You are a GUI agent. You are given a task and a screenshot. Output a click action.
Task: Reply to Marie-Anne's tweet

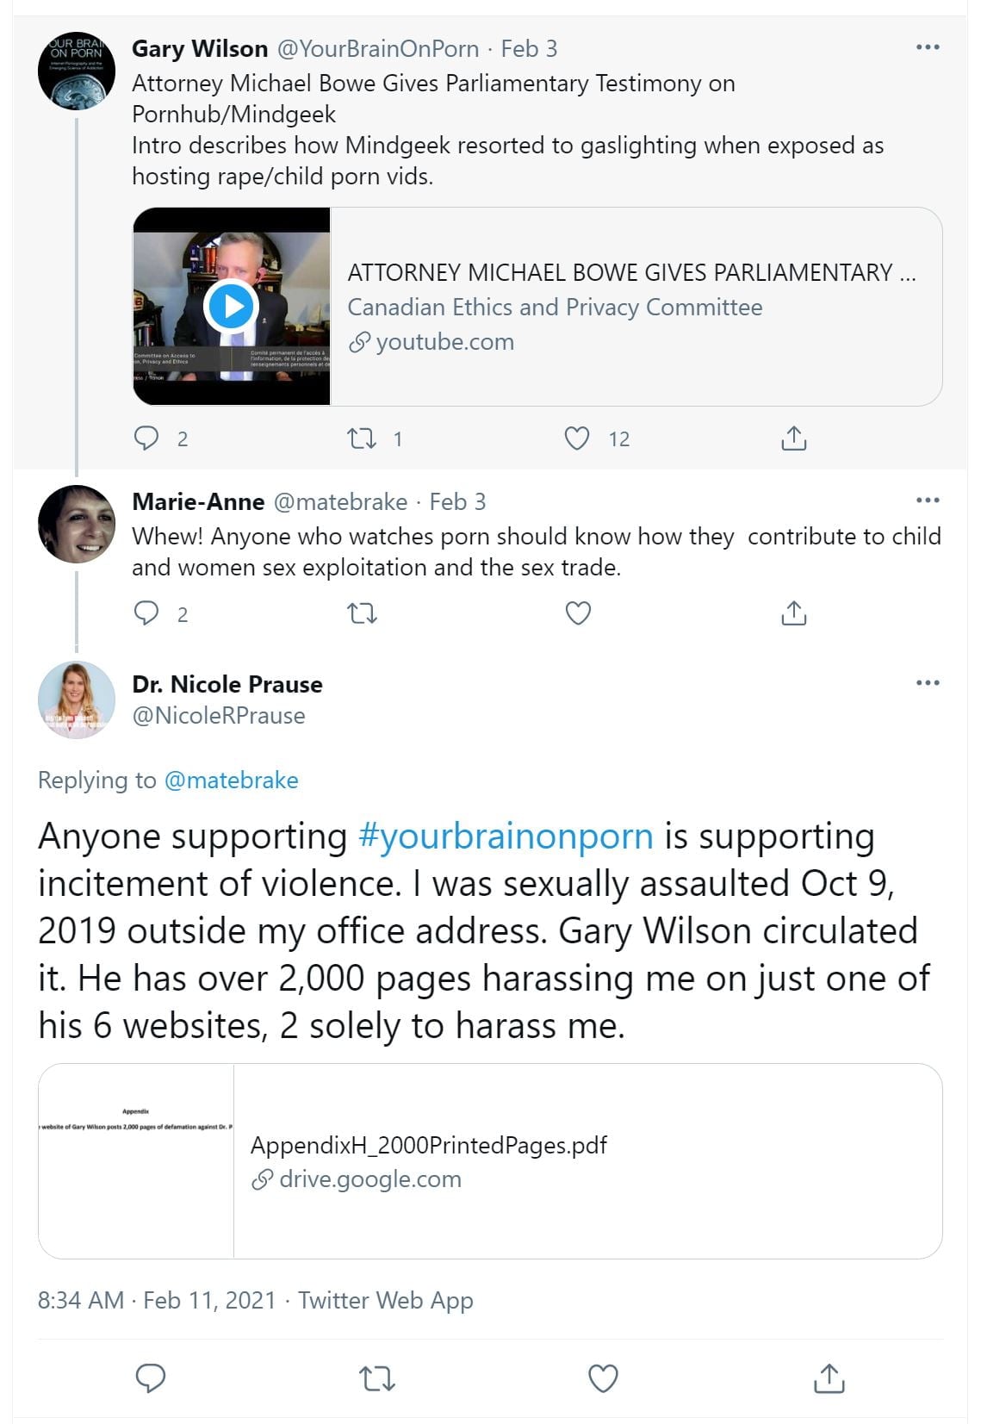147,613
